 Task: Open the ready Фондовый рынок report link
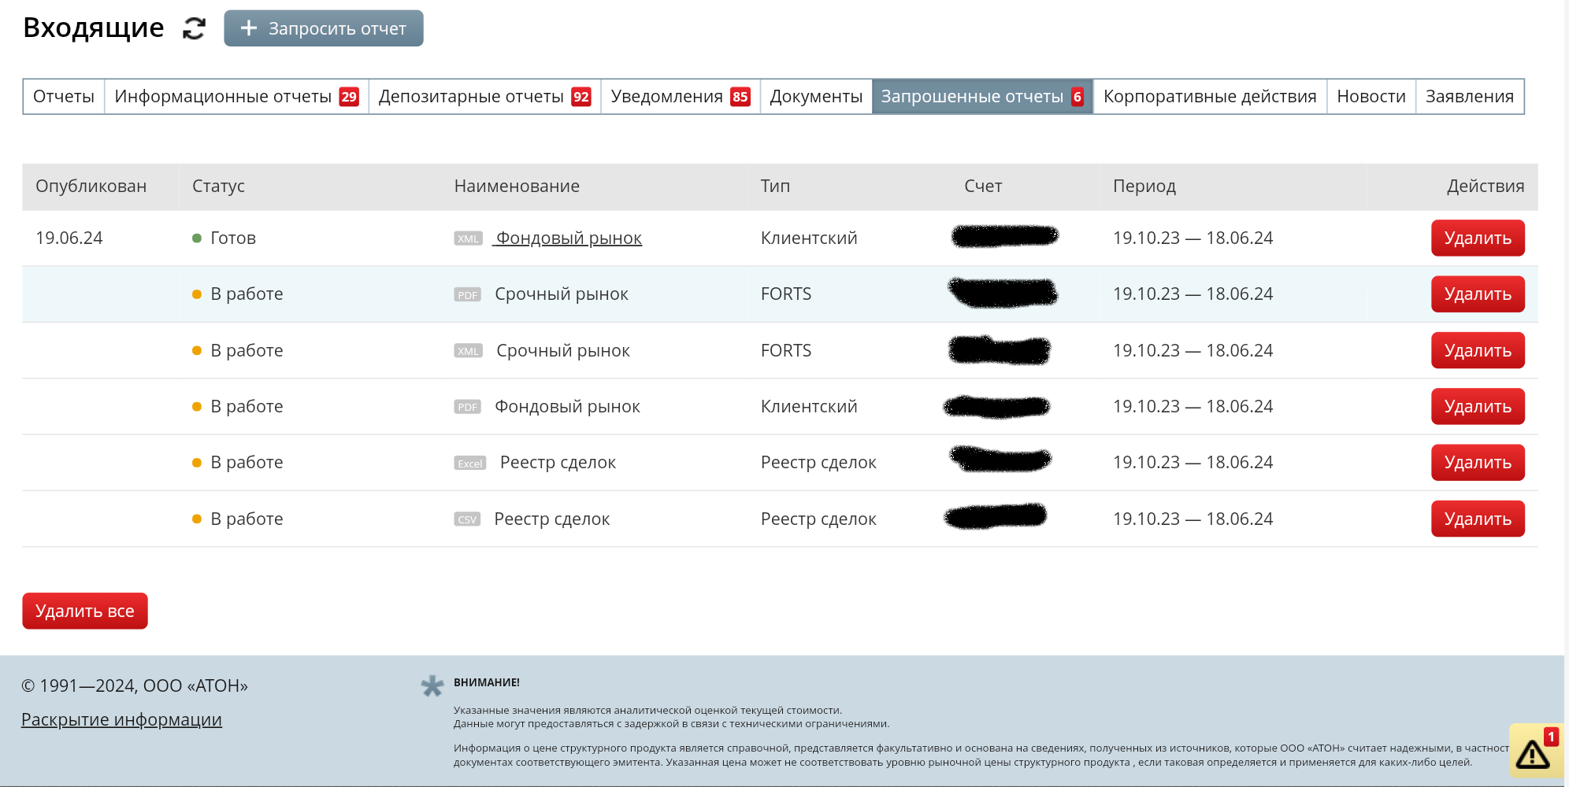coord(568,238)
